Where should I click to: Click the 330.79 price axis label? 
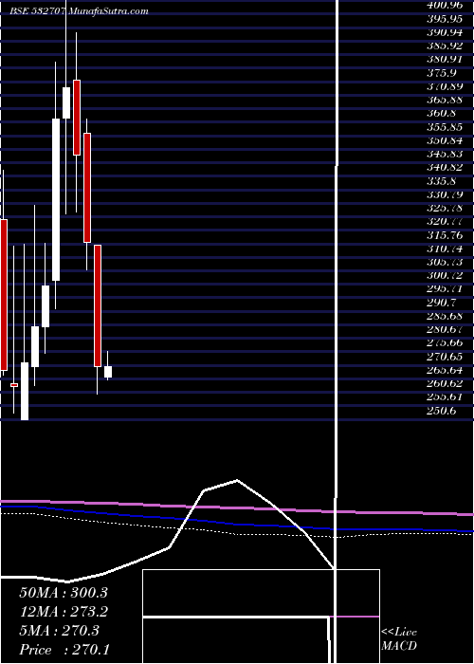[x=446, y=194]
